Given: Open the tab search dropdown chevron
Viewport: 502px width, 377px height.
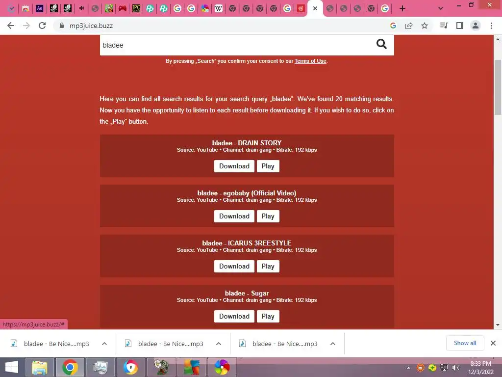Looking at the screenshot, I should pyautogui.click(x=441, y=9).
